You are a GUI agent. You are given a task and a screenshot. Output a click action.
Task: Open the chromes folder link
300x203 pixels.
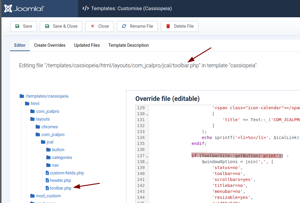pyautogui.click(x=50, y=127)
